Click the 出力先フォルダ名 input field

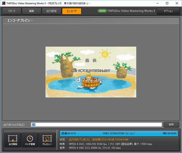[x=96, y=125]
